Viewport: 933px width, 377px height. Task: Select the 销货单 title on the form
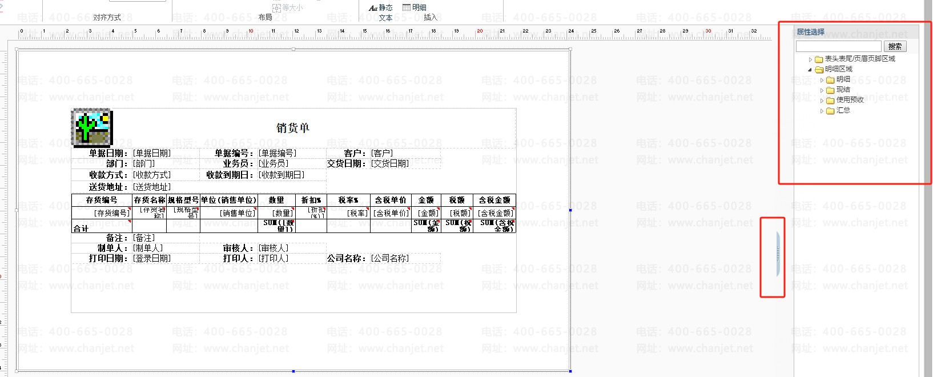pyautogui.click(x=293, y=128)
